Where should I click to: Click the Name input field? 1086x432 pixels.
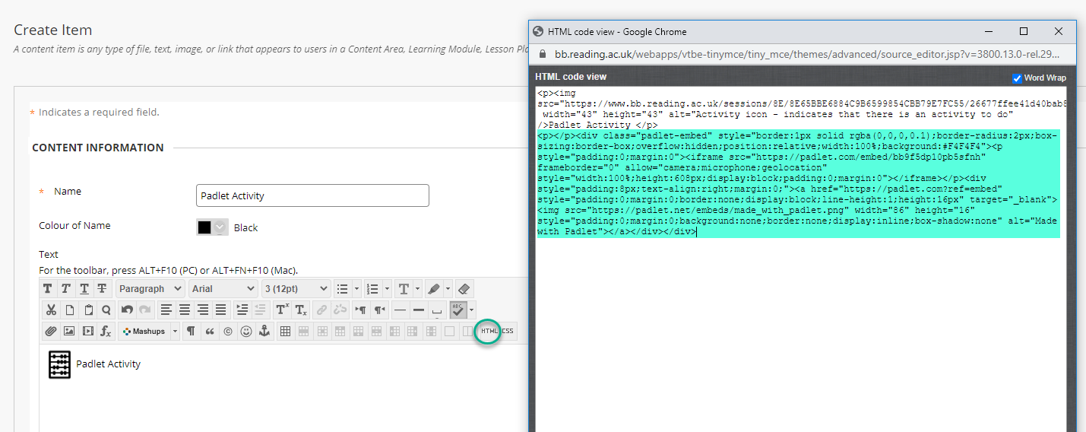312,195
